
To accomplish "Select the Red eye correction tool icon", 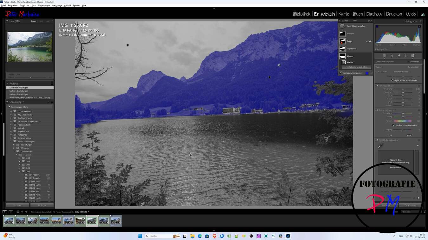I will [x=406, y=56].
